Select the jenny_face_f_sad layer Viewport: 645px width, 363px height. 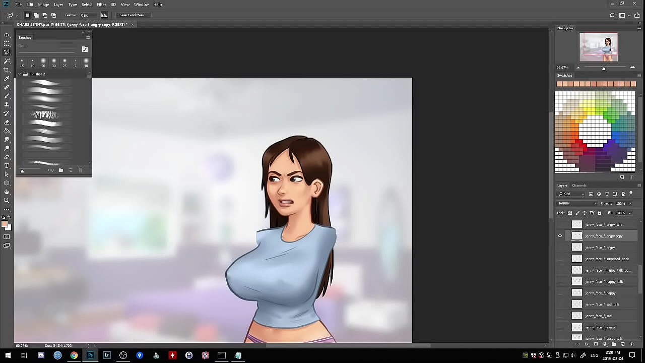pos(599,316)
